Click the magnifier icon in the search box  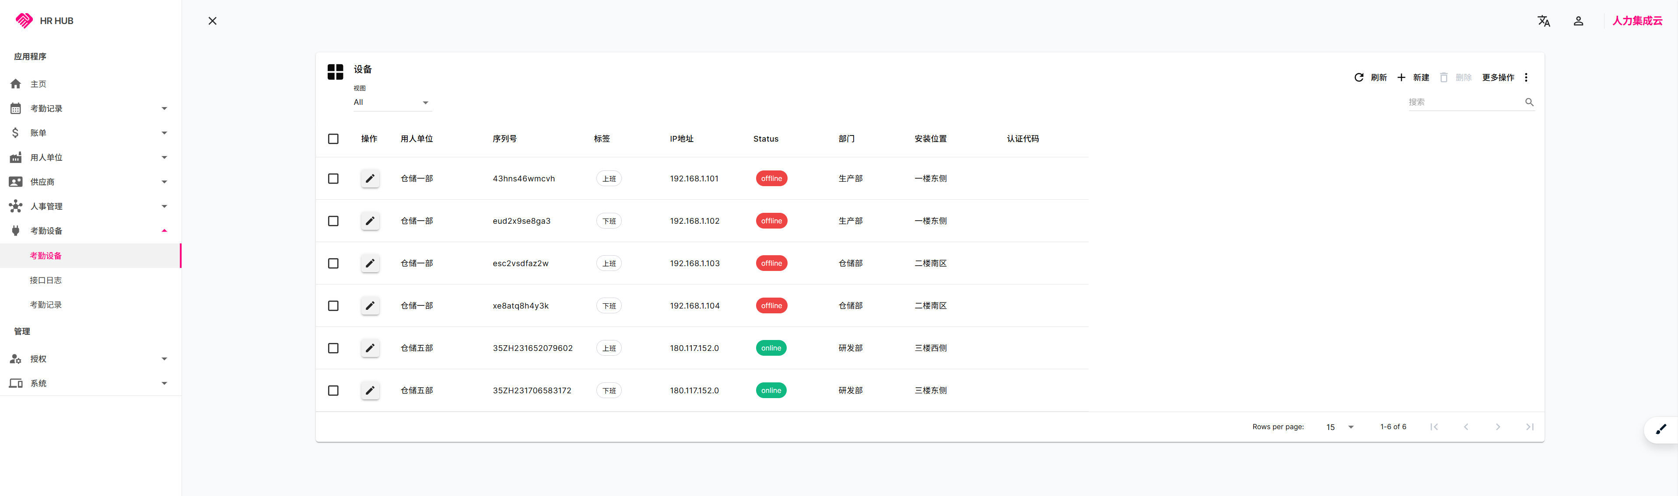click(1529, 102)
